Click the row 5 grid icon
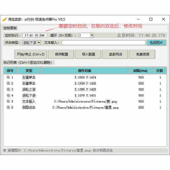 (x=8, y=101)
